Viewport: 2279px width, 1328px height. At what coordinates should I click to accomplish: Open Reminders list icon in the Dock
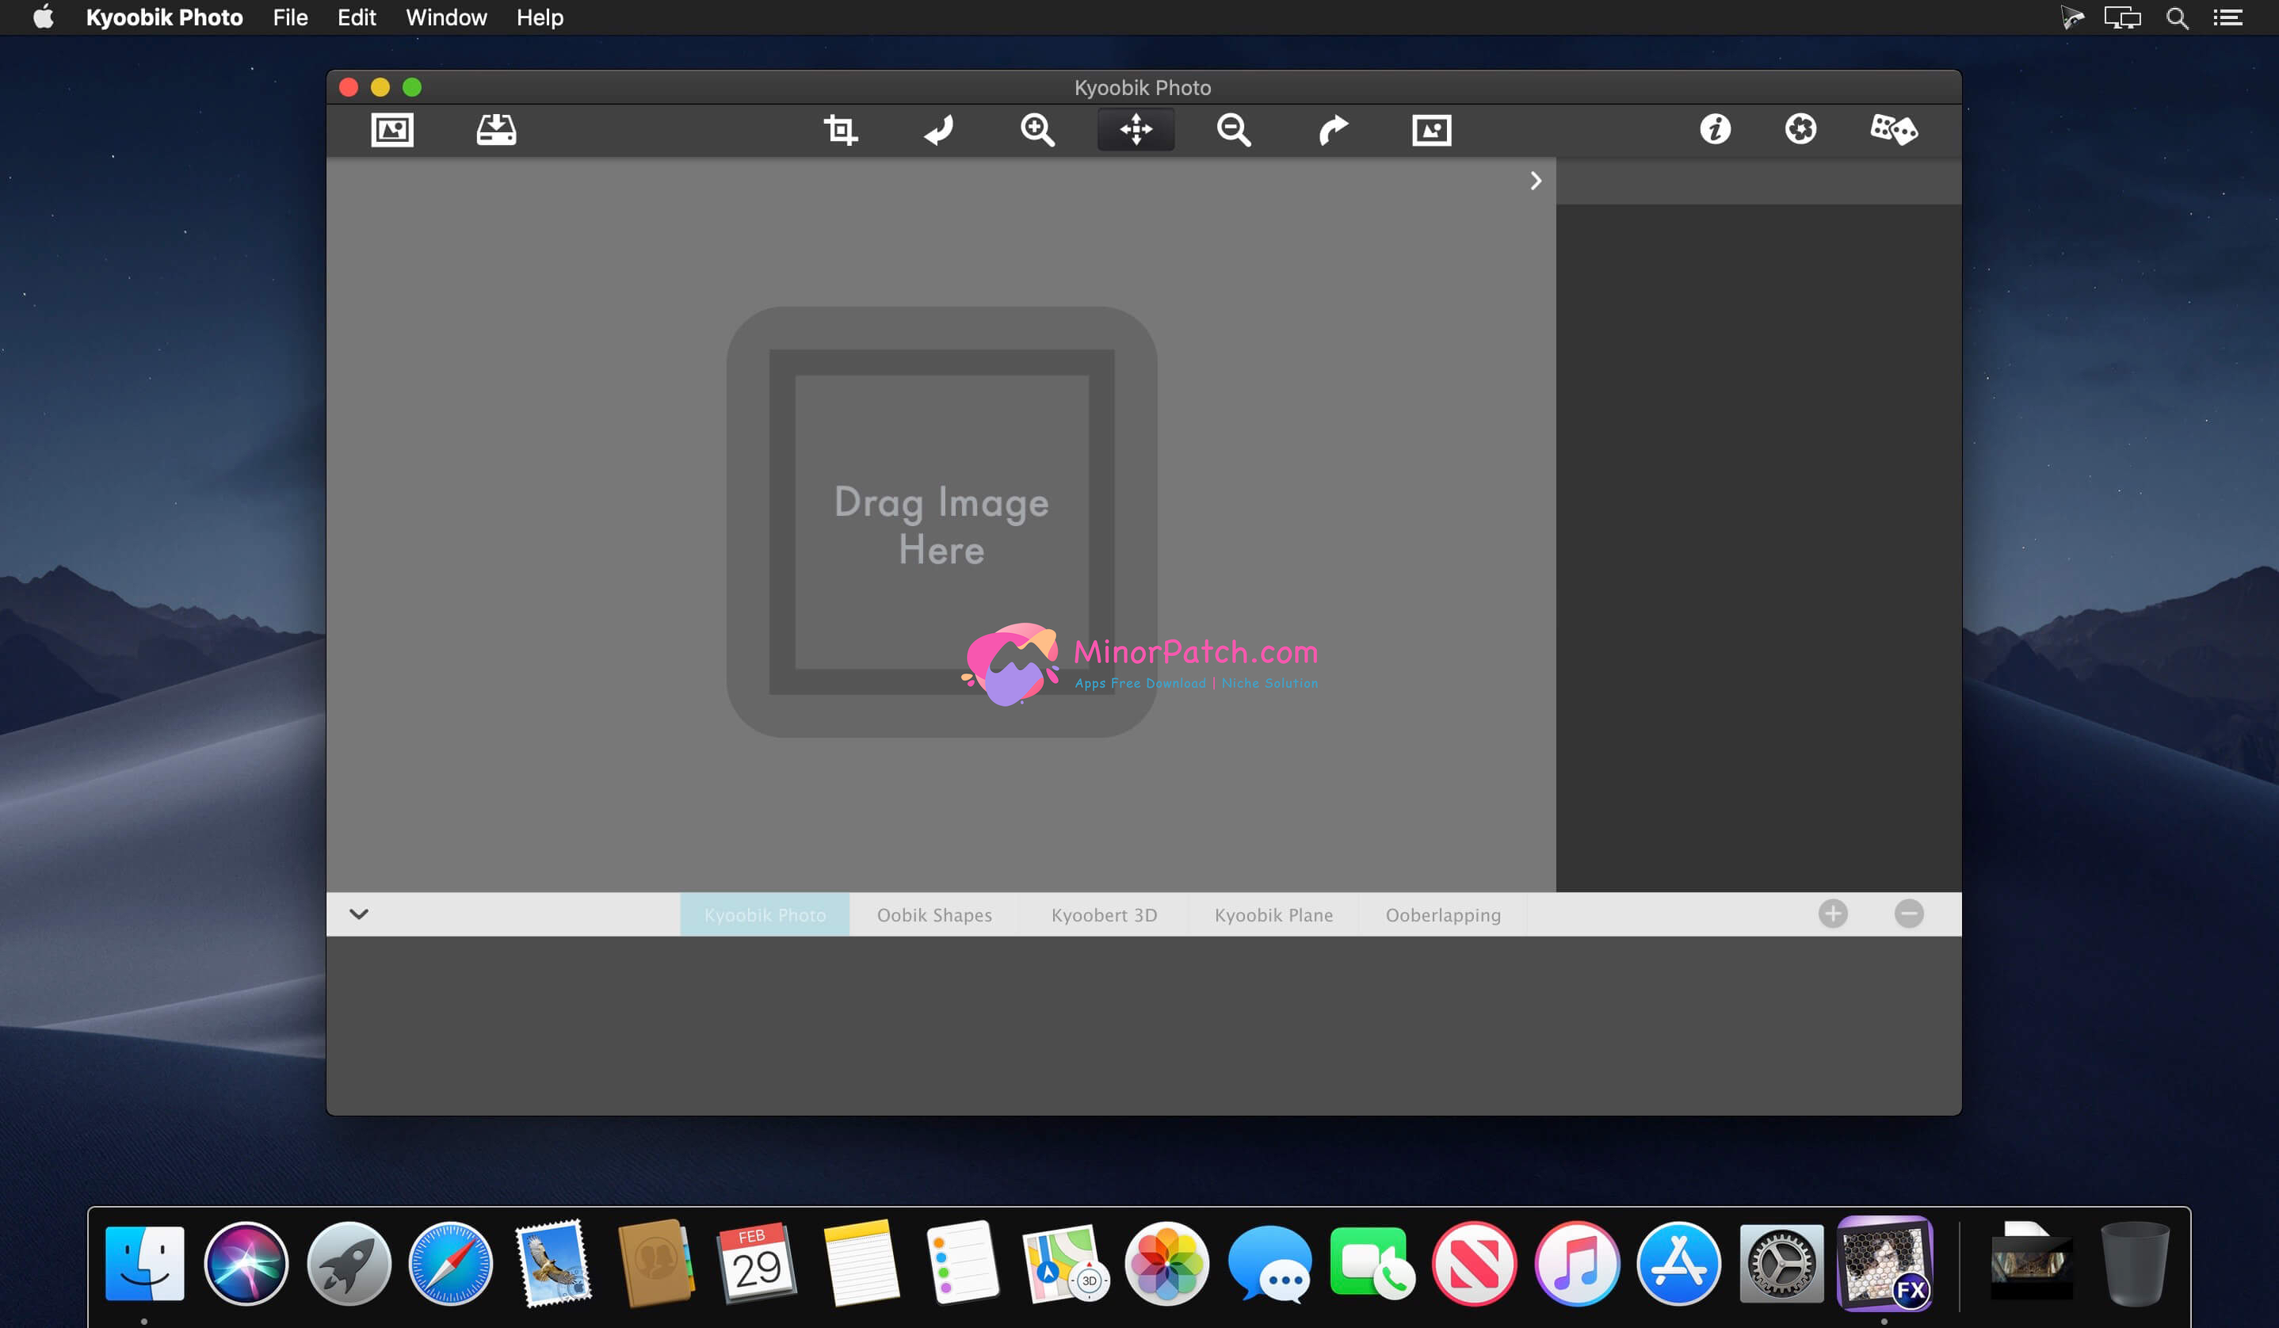tap(961, 1263)
